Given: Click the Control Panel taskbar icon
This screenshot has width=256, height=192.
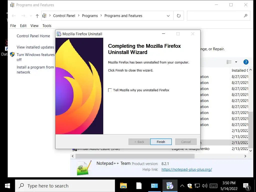Looking at the screenshot, I should (x=154, y=186).
